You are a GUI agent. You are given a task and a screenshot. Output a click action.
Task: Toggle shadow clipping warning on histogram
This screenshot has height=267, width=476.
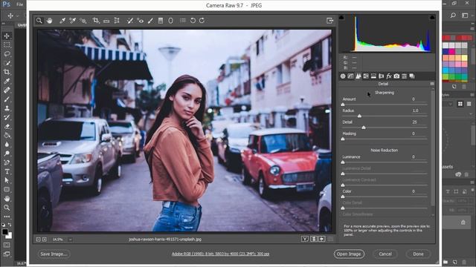click(x=341, y=18)
